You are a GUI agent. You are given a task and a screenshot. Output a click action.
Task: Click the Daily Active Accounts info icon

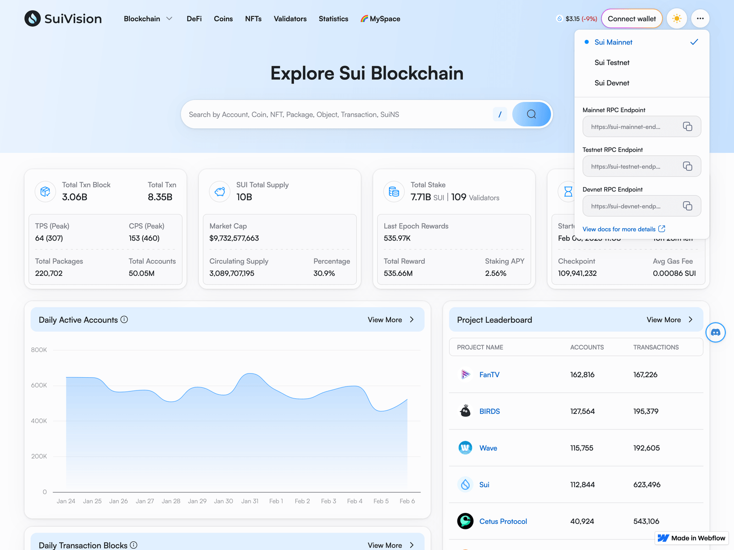click(x=124, y=319)
